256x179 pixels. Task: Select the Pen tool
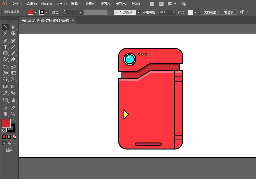[5, 41]
